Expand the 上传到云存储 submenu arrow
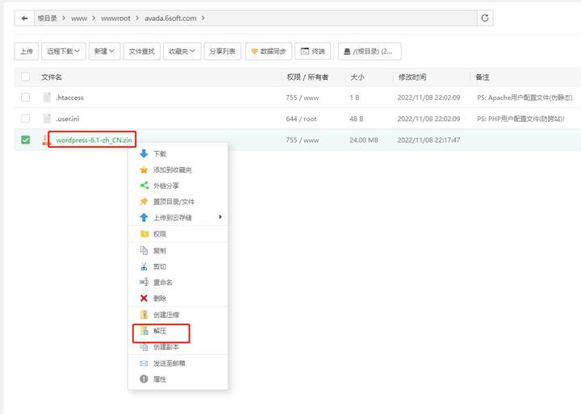The image size is (581, 414). pyautogui.click(x=220, y=217)
